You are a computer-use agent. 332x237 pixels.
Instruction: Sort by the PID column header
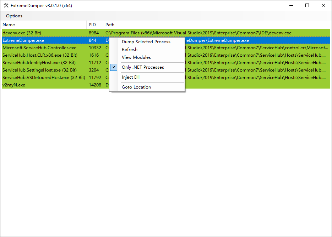pos(95,25)
